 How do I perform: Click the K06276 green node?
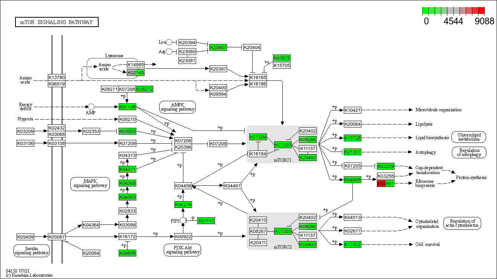click(183, 205)
